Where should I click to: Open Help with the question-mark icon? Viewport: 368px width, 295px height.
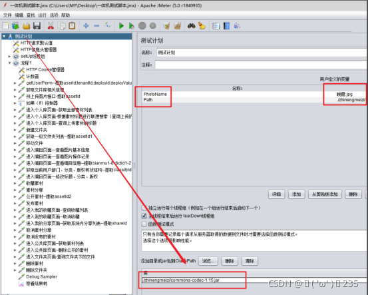click(x=226, y=25)
